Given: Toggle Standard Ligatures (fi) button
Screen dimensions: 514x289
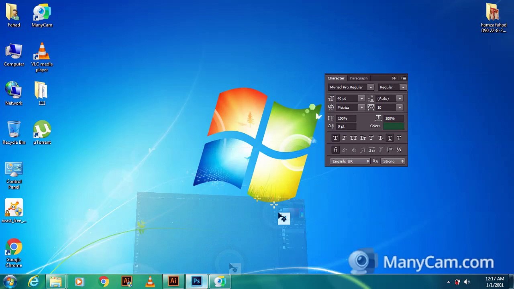Looking at the screenshot, I should click(x=335, y=150).
